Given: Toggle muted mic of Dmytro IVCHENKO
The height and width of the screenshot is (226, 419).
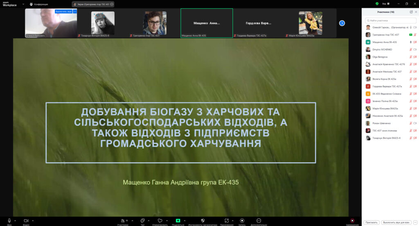Looking at the screenshot, I should (x=411, y=50).
